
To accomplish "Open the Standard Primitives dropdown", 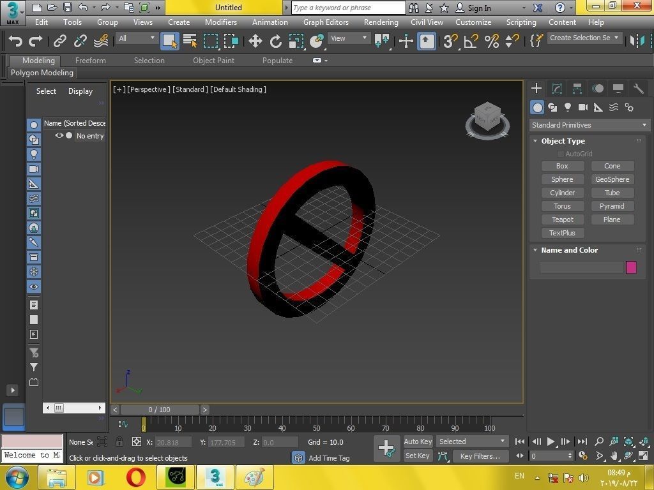I will (589, 125).
